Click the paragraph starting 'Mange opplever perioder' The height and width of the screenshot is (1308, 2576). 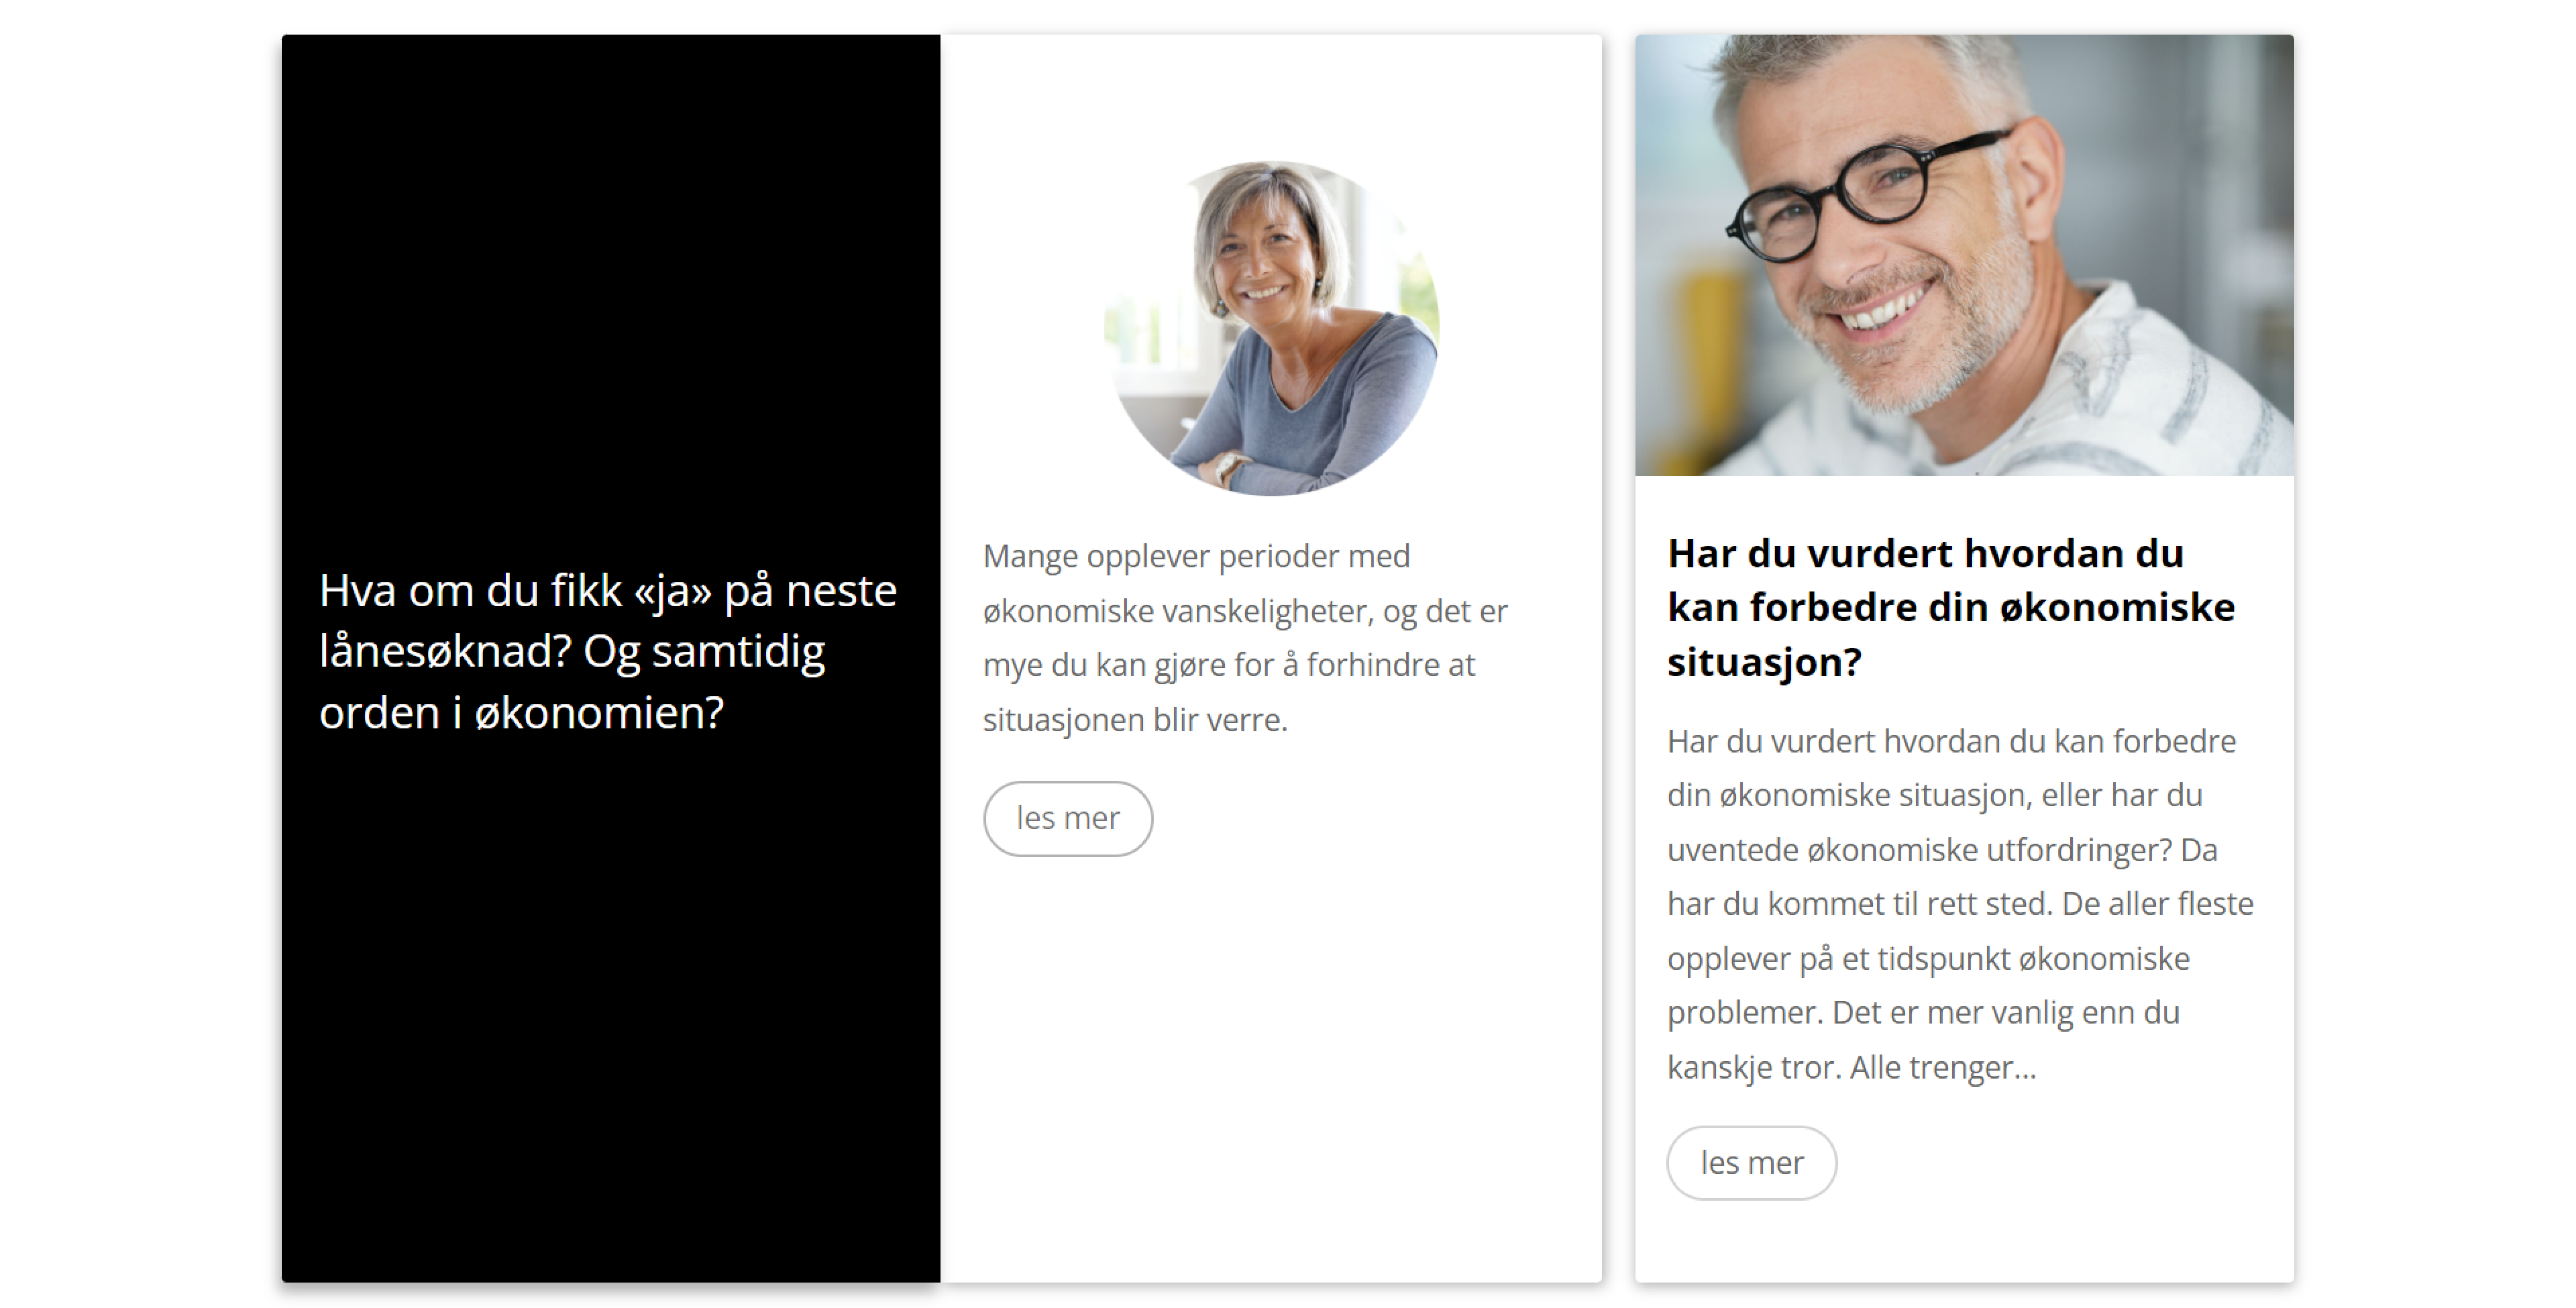[1245, 637]
